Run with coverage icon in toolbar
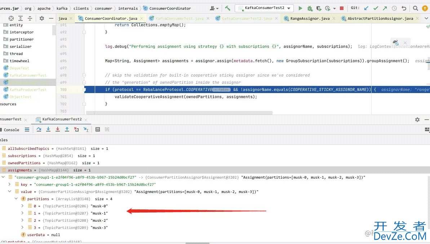 click(x=318, y=8)
